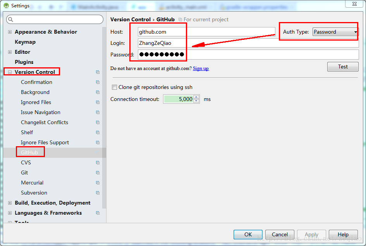
Task: Open Changelist Conflicts settings page
Action: (x=45, y=122)
